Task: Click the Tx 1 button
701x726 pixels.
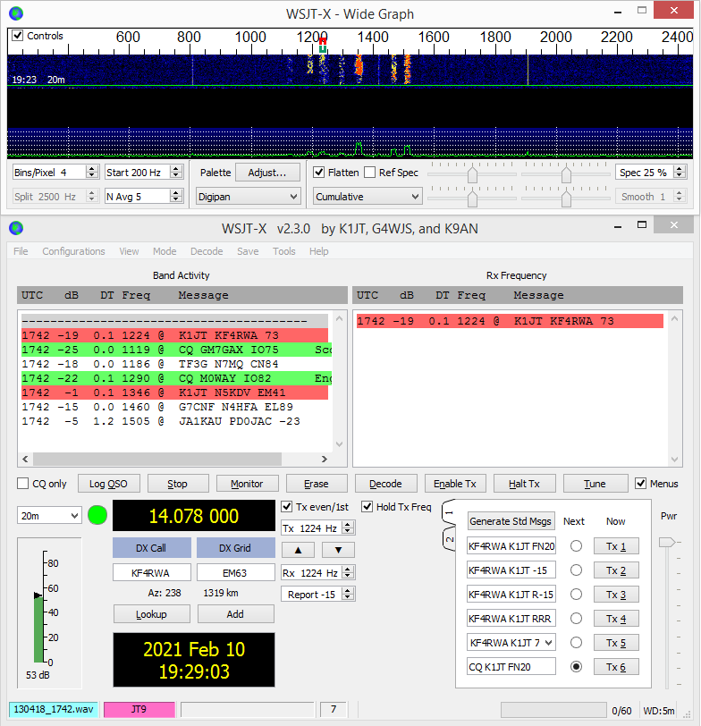Action: [616, 546]
